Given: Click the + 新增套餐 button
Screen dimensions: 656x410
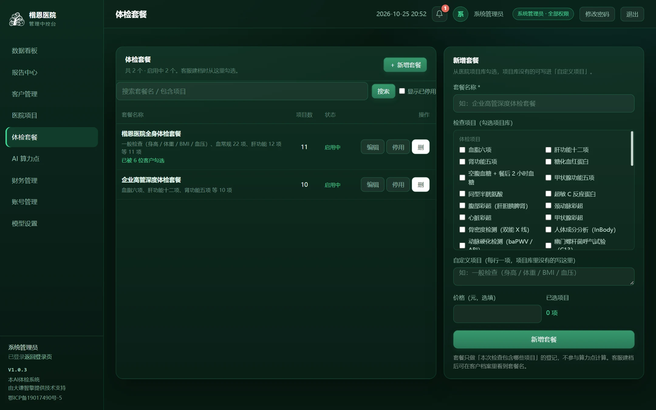Looking at the screenshot, I should click(x=405, y=65).
